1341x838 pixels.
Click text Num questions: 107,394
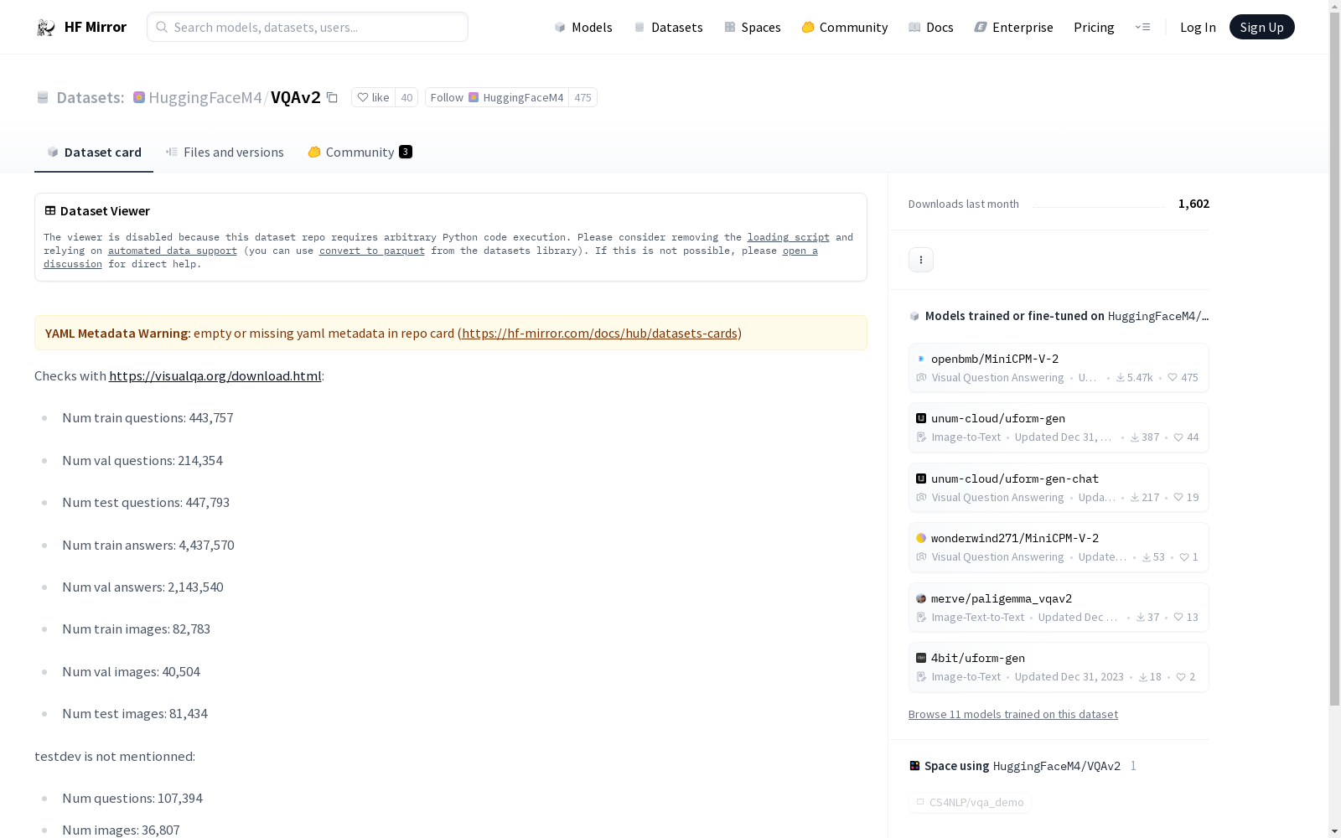click(132, 799)
